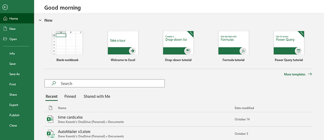Switch to the Pinned tab
Screen dimensions: 324x140
(70, 97)
